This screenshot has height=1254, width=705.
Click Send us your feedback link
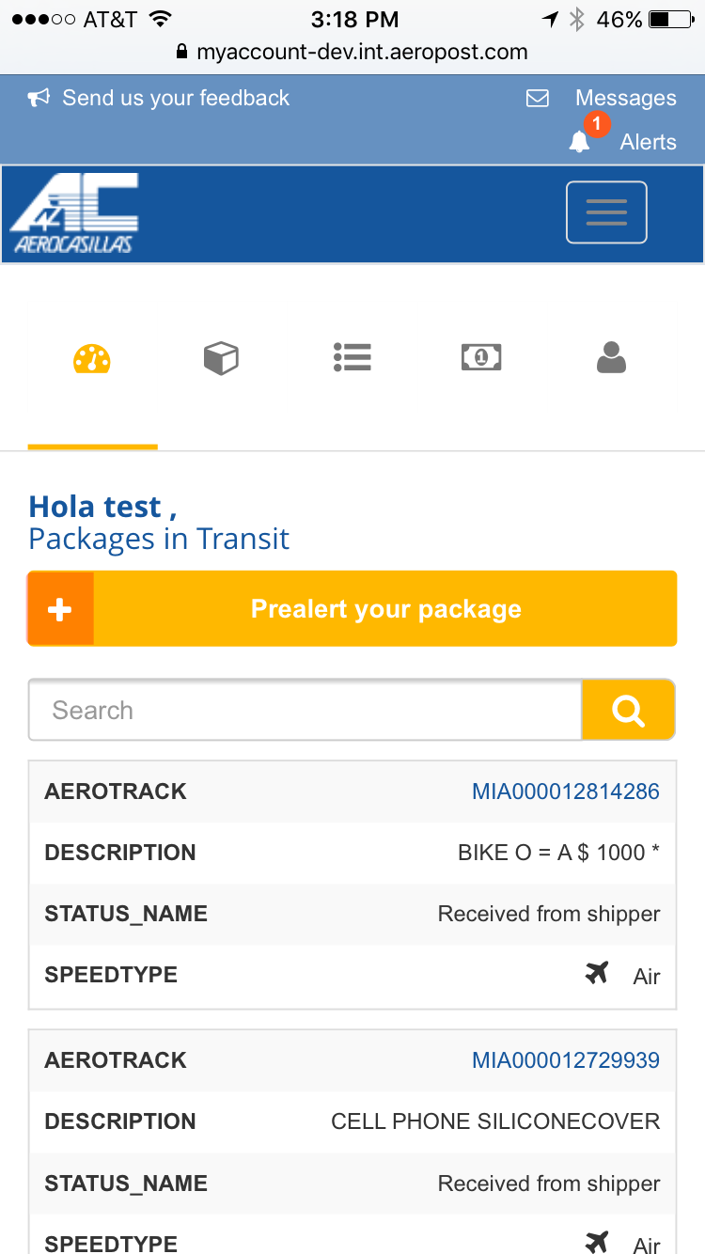click(x=176, y=98)
